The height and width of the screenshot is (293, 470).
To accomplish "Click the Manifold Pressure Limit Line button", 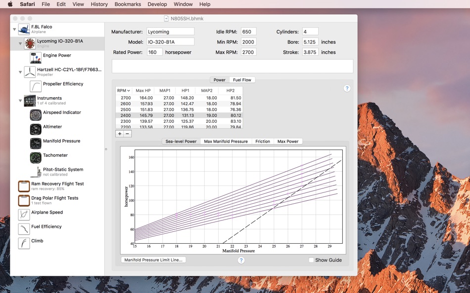I will [153, 260].
